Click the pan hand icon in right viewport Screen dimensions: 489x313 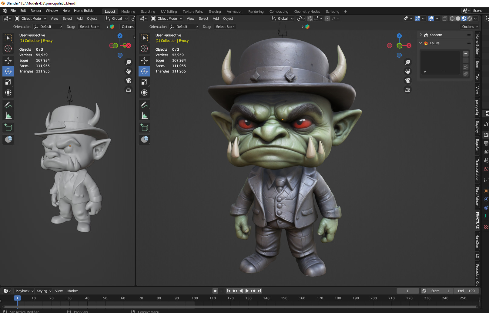pyautogui.click(x=408, y=71)
